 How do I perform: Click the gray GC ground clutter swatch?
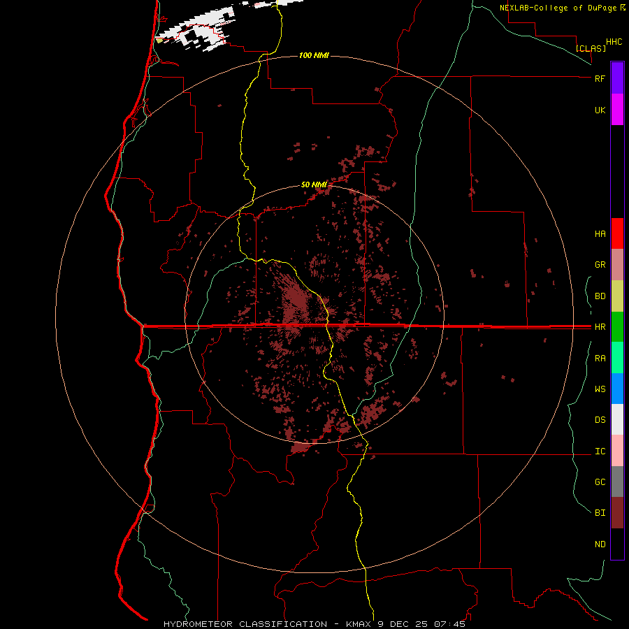(x=617, y=482)
